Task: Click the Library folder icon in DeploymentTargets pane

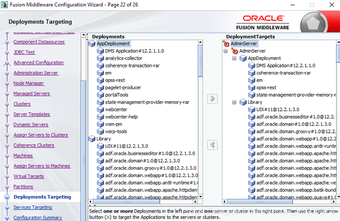Action: point(243,102)
